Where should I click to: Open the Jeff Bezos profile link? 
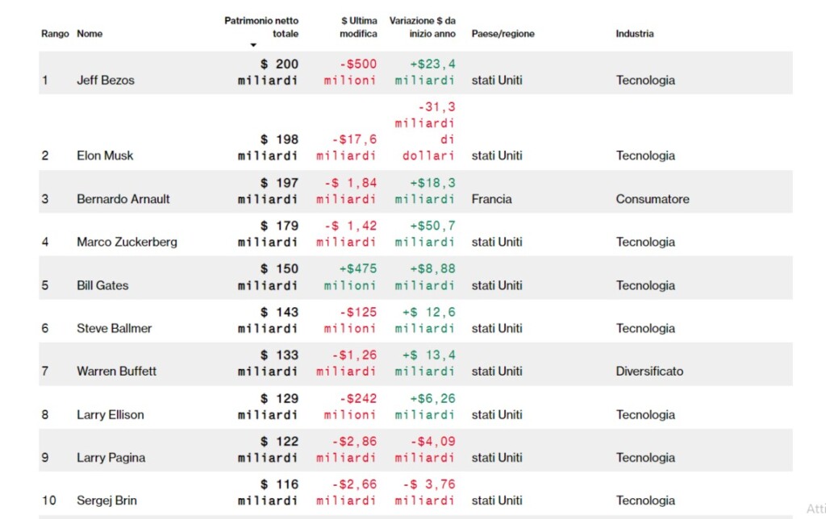click(106, 80)
